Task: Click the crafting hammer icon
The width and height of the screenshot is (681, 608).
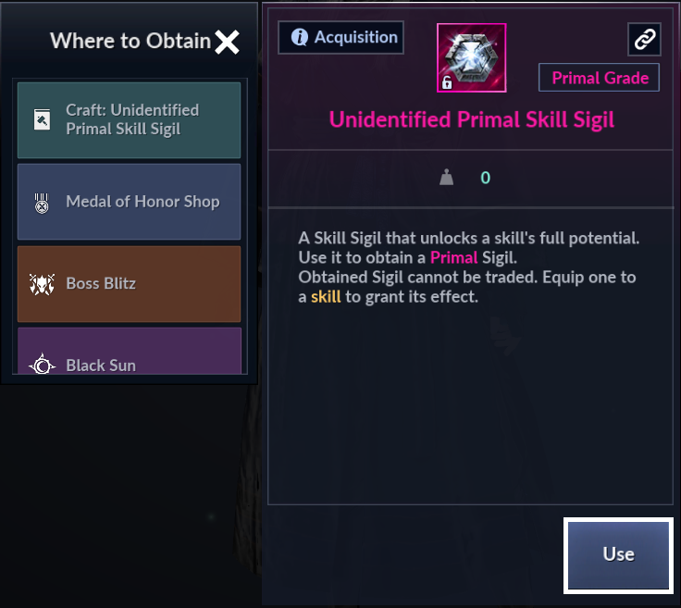Action: (43, 120)
